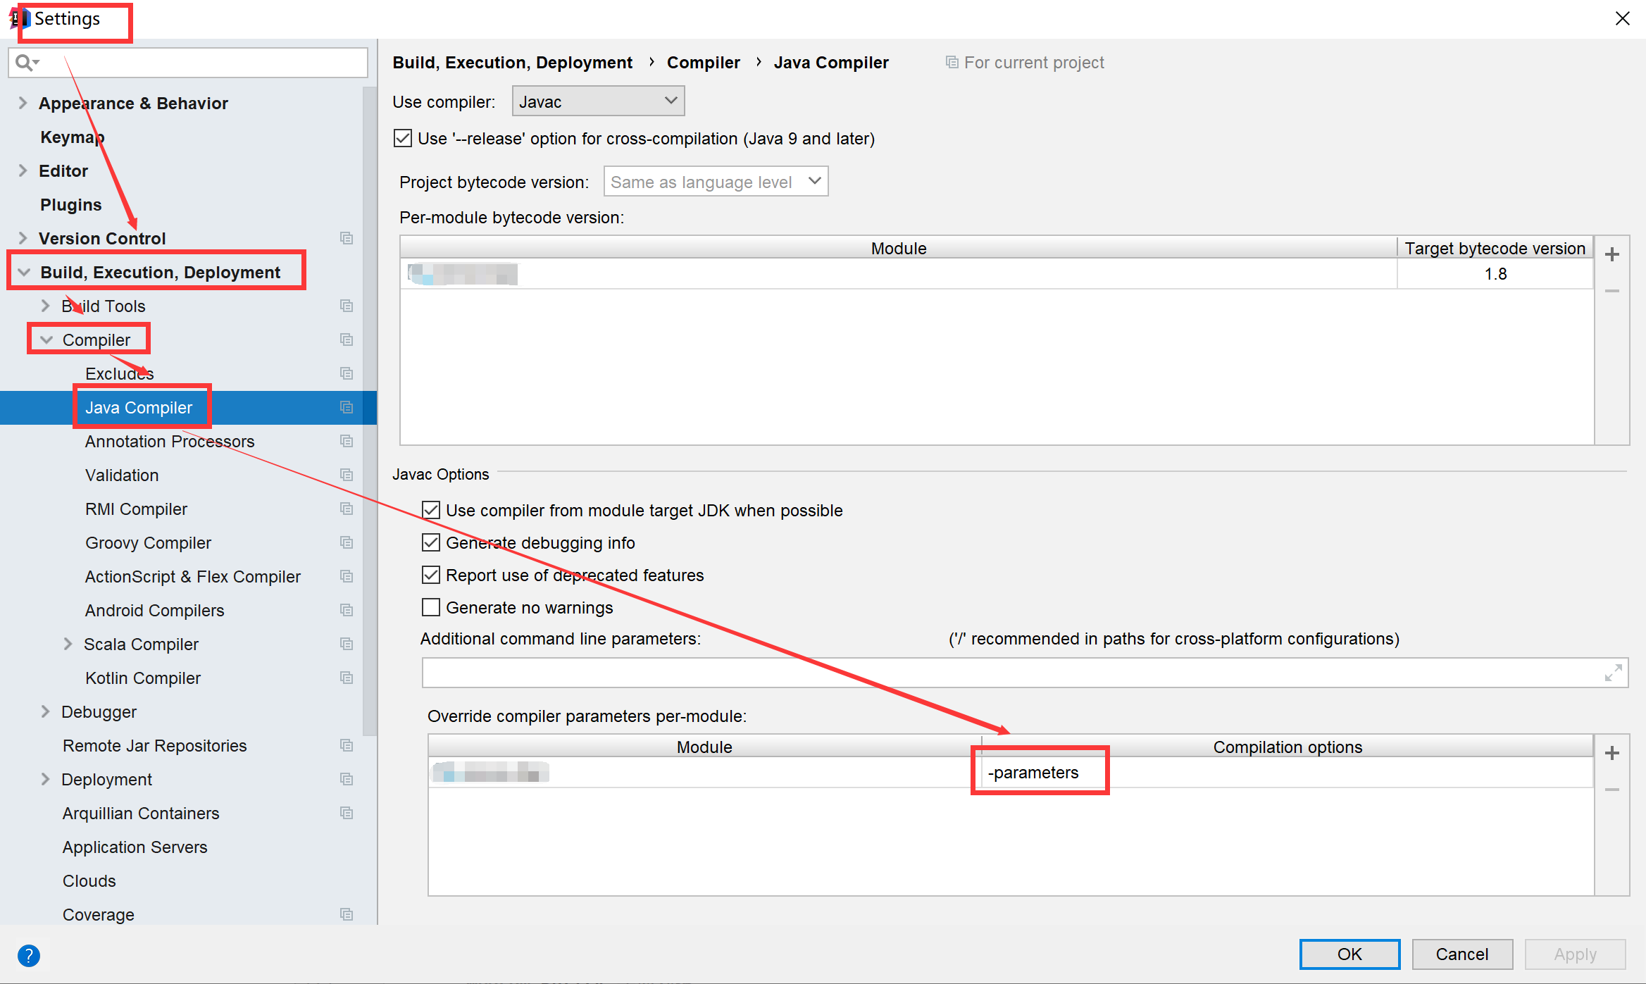The width and height of the screenshot is (1646, 984).
Task: Expand Appearance & Behavior section
Action: pos(23,103)
